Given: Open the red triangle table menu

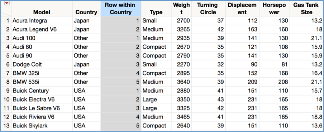Looking at the screenshot, I should click(x=7, y=3).
